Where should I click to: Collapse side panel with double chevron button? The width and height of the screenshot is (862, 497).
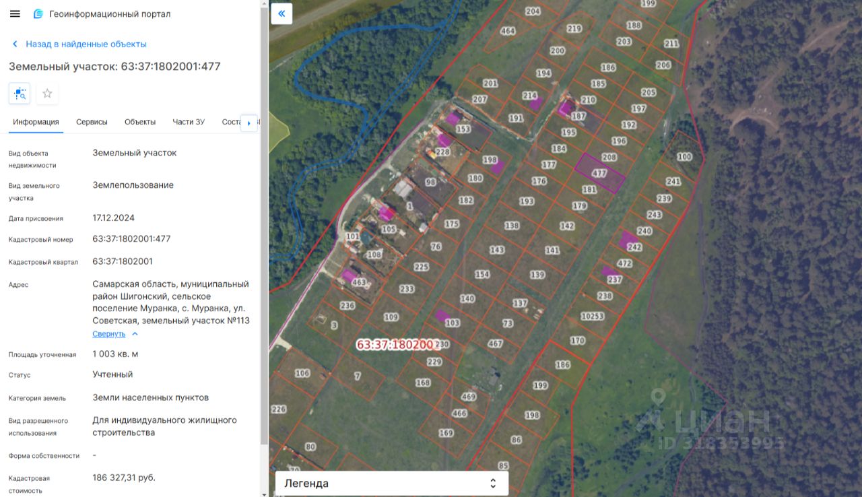(281, 13)
